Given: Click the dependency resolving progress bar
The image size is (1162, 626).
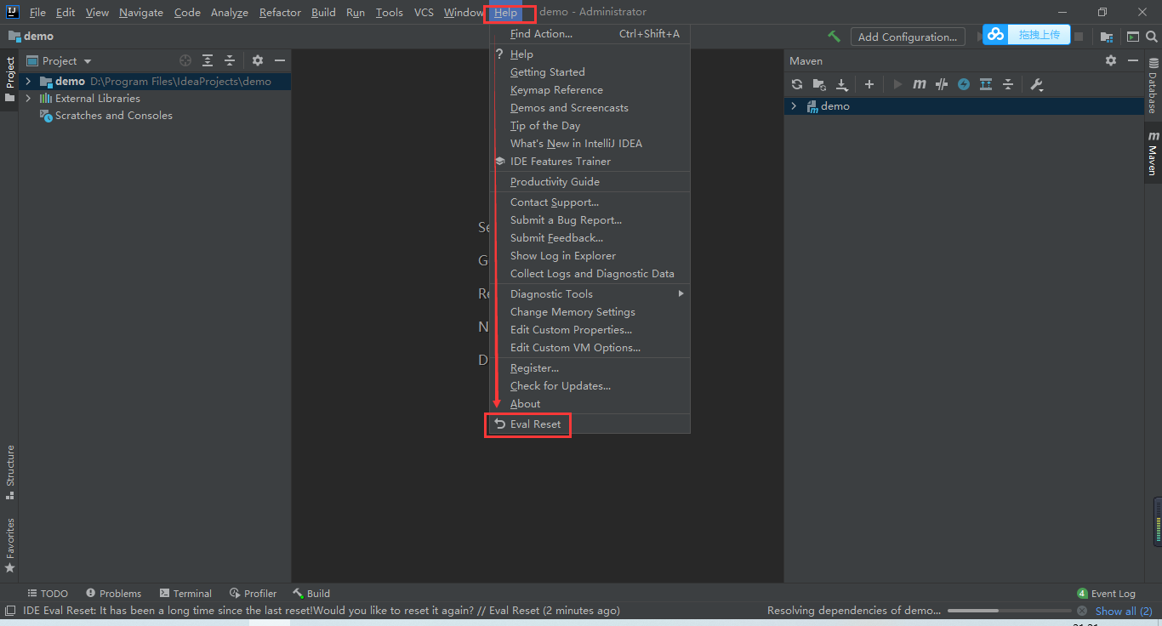Looking at the screenshot, I should coord(1010,611).
